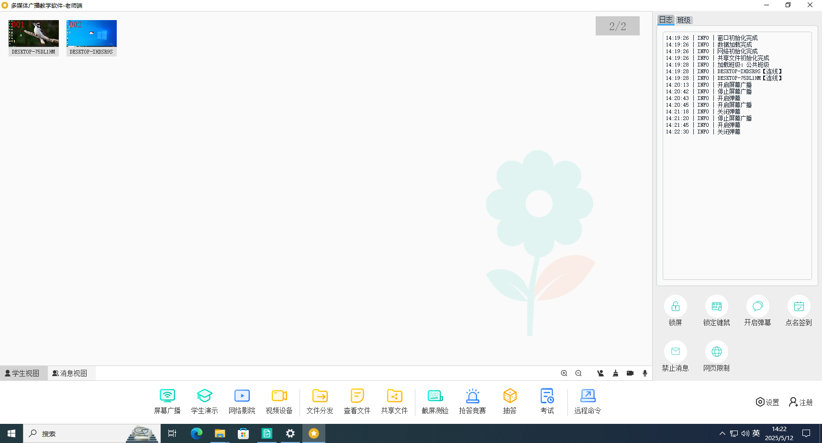Open 远程命令 remote command
The height and width of the screenshot is (443, 822).
(588, 401)
